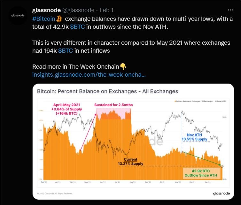241x205 pixels.
Task: Click the #Bitcoin hashtag
Action: pyautogui.click(x=43, y=19)
